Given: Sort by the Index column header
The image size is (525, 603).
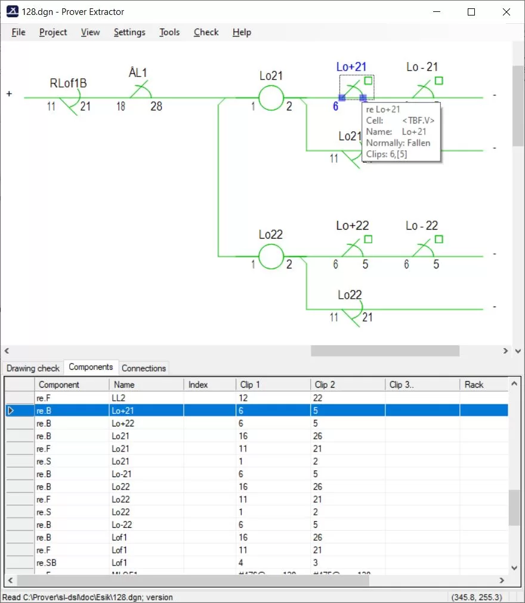Looking at the screenshot, I should 209,385.
